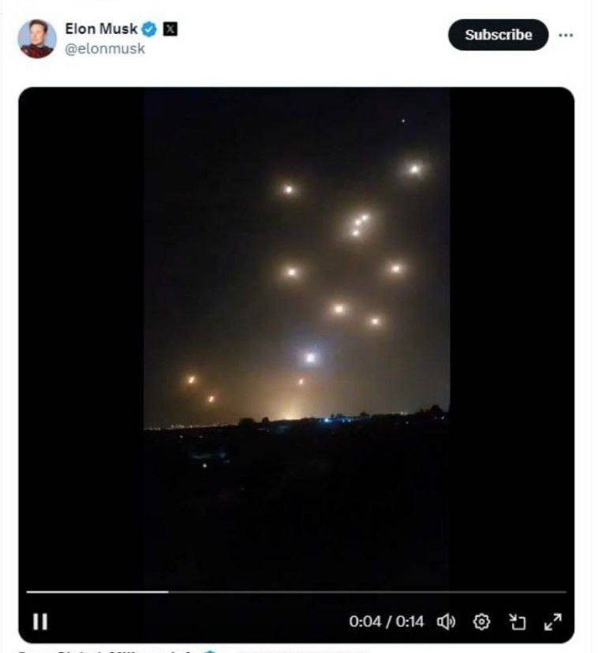Screen dimensions: 602x653
Task: Click the "Elon Musk" display name
Action: pyautogui.click(x=101, y=29)
